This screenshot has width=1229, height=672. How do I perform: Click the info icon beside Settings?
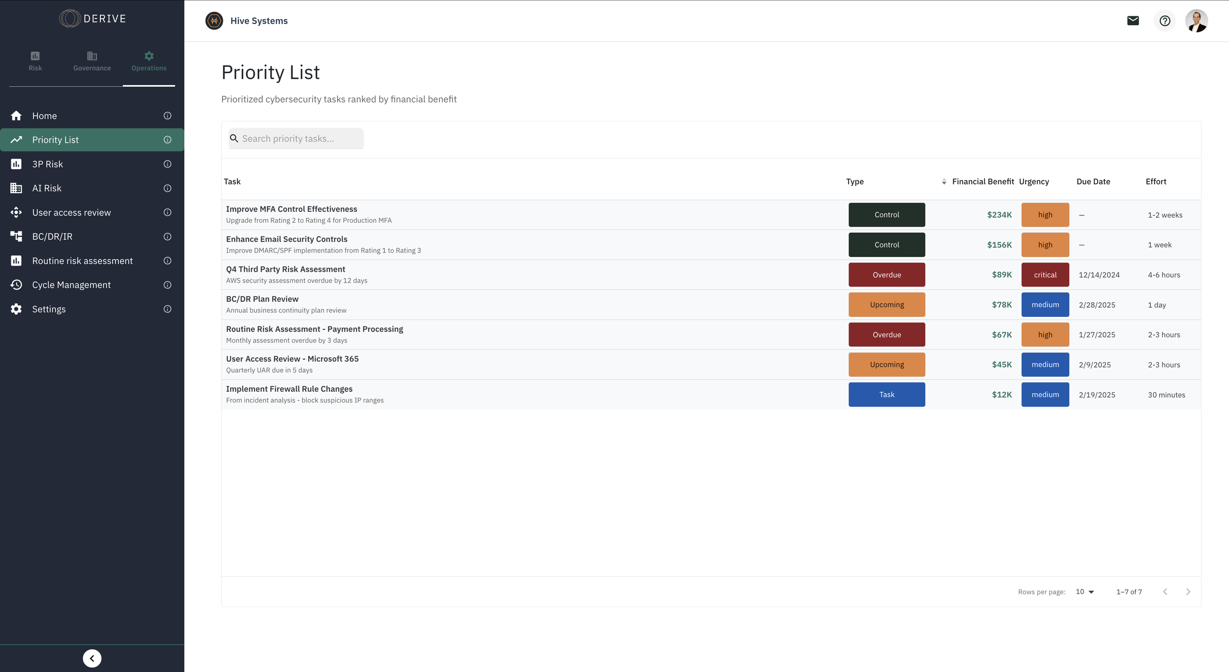[x=167, y=309]
